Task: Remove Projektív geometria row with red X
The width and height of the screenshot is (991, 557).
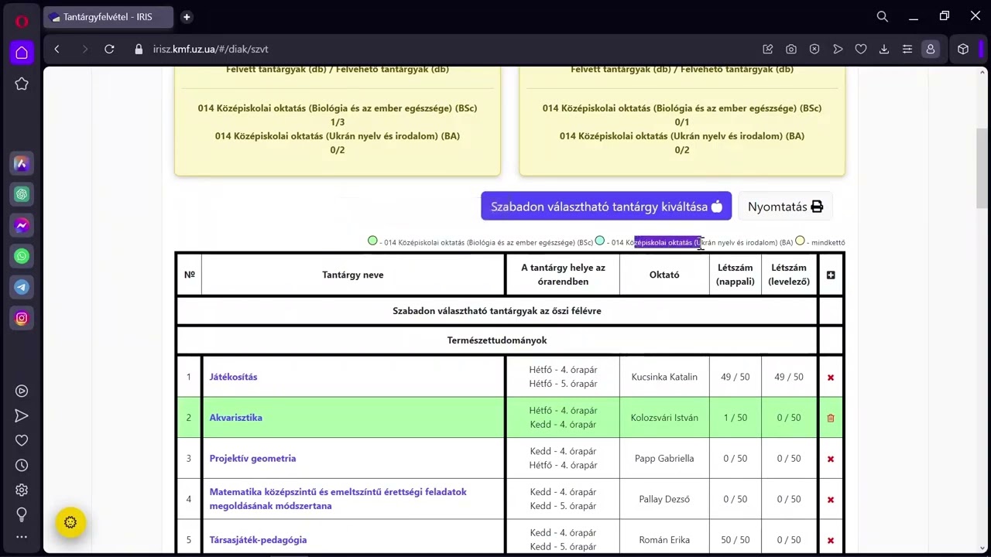Action: pos(831,459)
